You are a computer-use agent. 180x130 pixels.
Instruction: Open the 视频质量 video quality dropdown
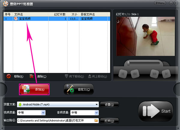[x=31, y=113]
